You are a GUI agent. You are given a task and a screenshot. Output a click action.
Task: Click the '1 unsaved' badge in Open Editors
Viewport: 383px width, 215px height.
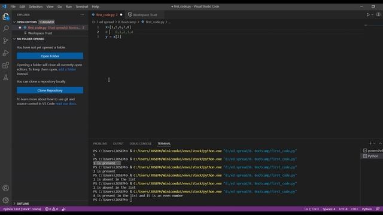pos(47,22)
